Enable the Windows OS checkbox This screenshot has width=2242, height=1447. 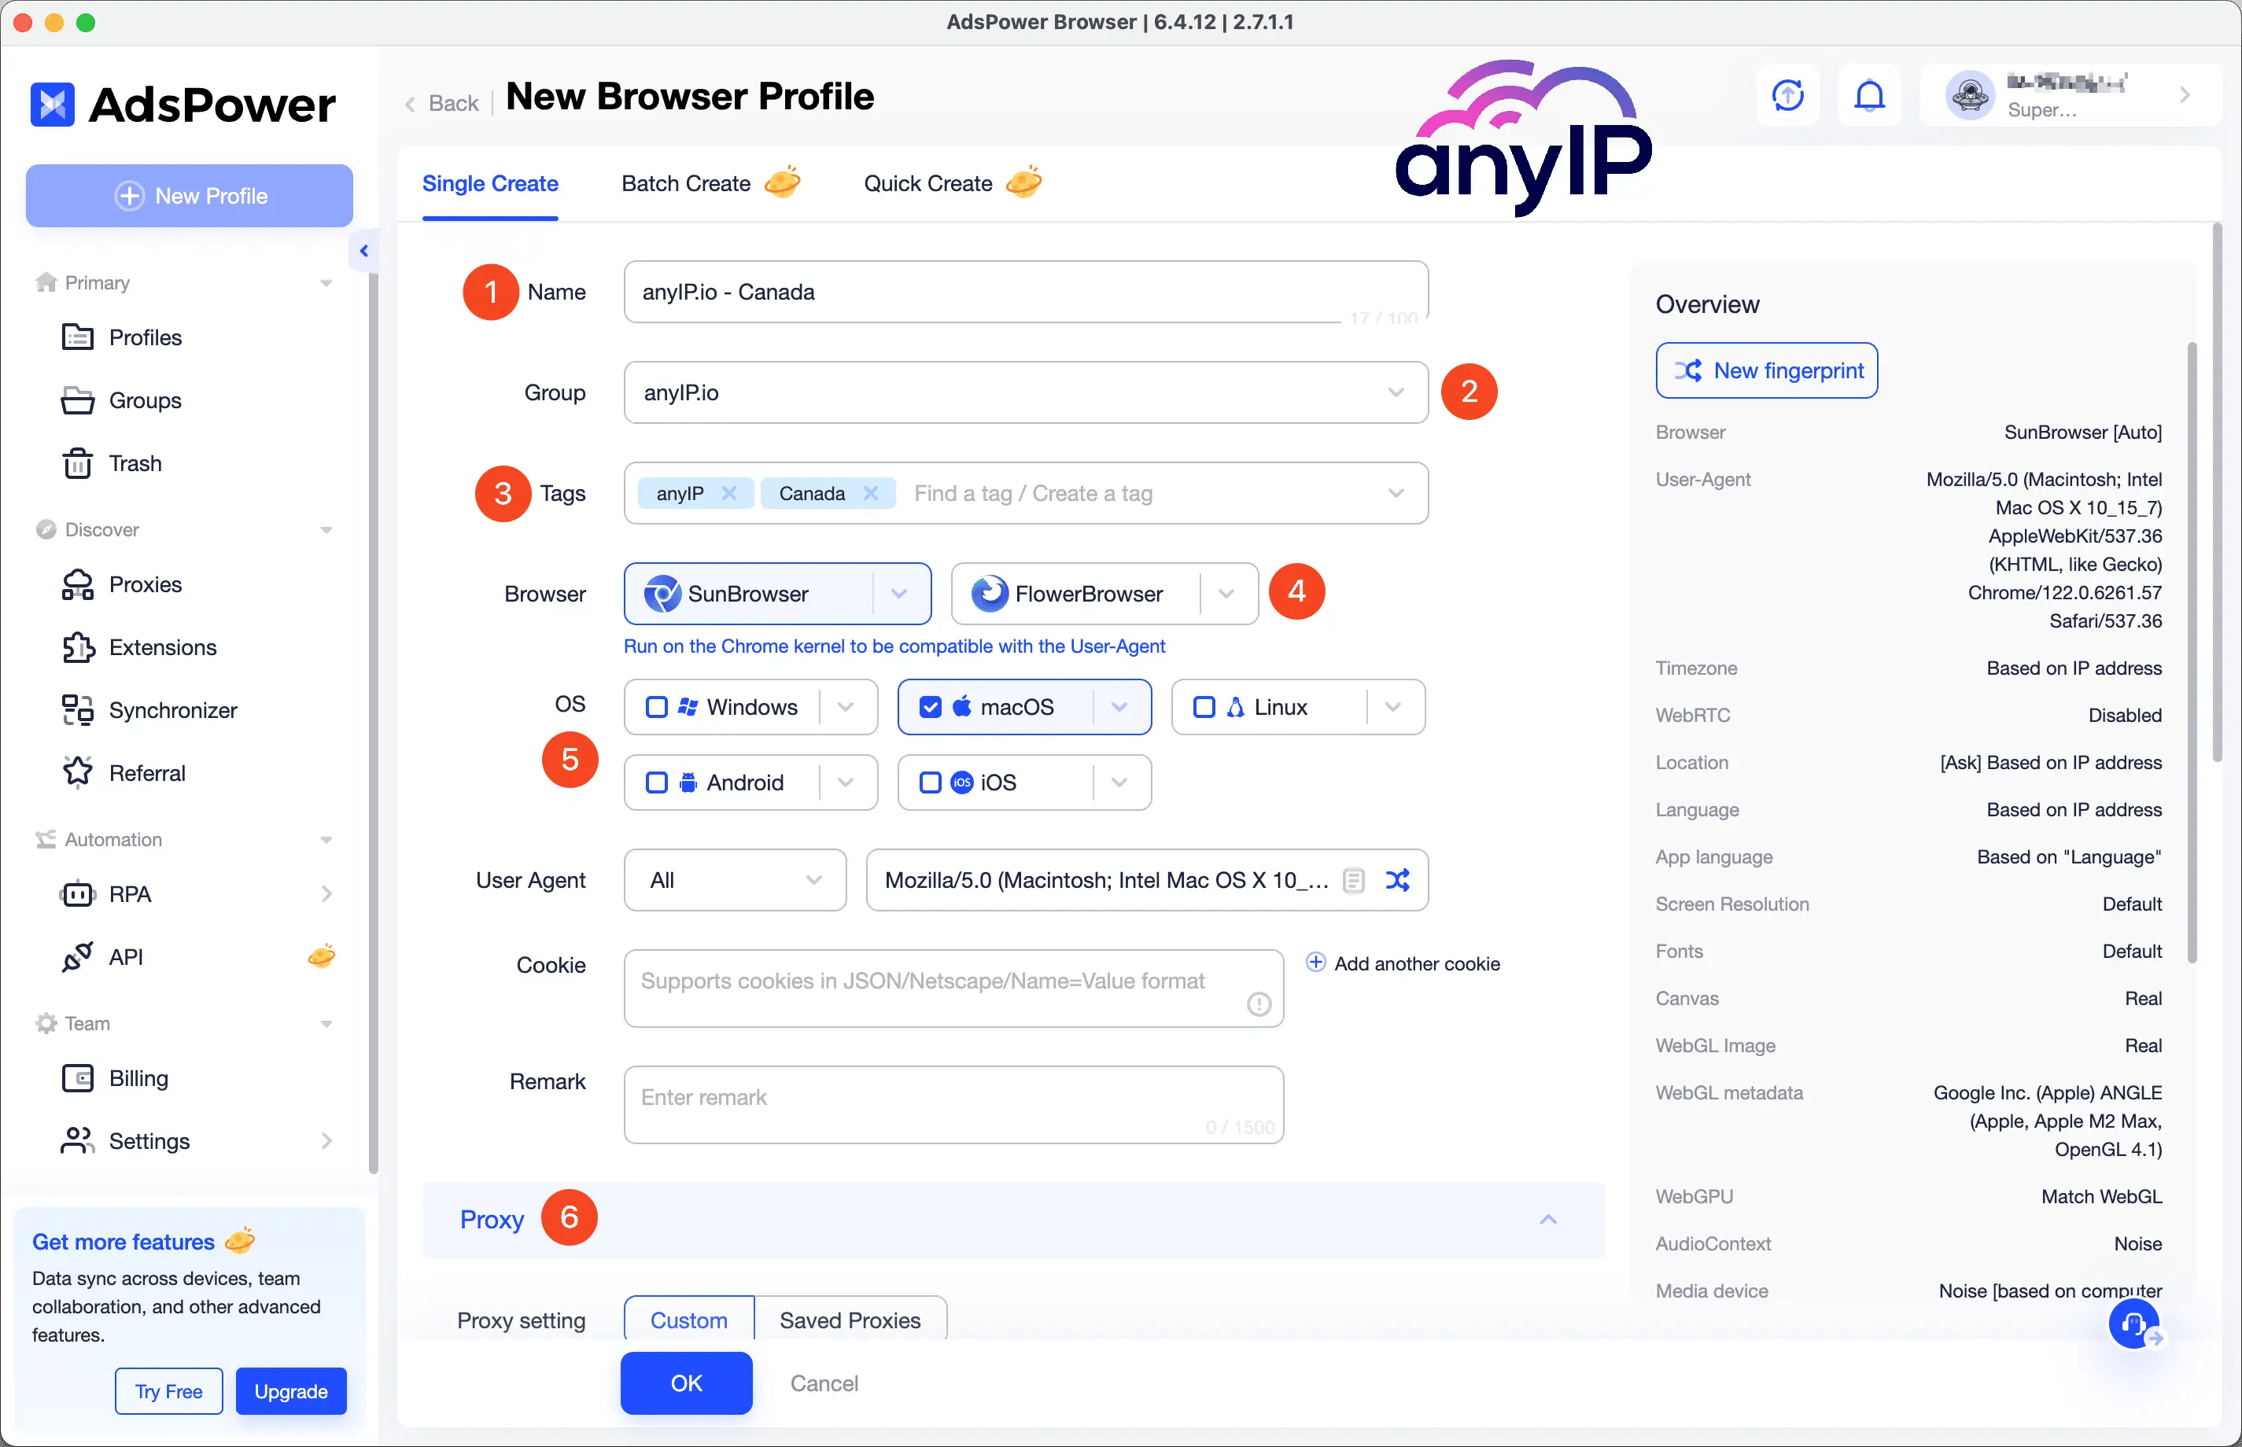click(655, 705)
